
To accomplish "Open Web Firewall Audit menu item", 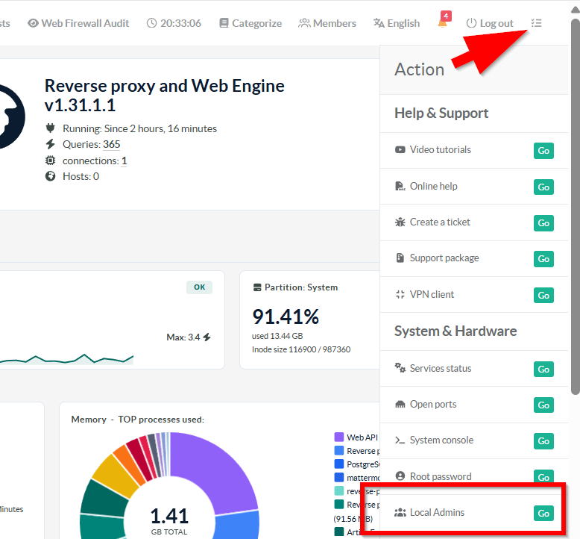I will tap(78, 23).
